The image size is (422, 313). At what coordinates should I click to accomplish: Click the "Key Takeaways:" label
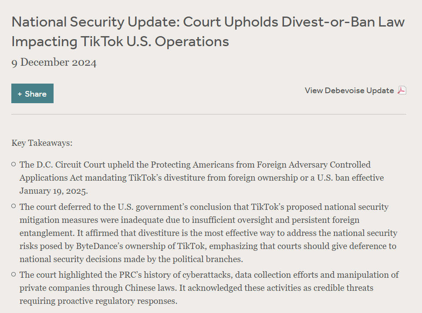(x=42, y=143)
